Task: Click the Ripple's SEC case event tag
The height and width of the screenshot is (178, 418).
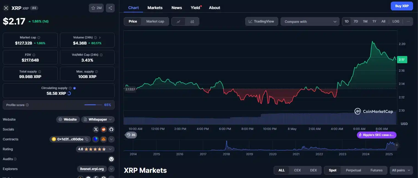Action: tap(377, 135)
